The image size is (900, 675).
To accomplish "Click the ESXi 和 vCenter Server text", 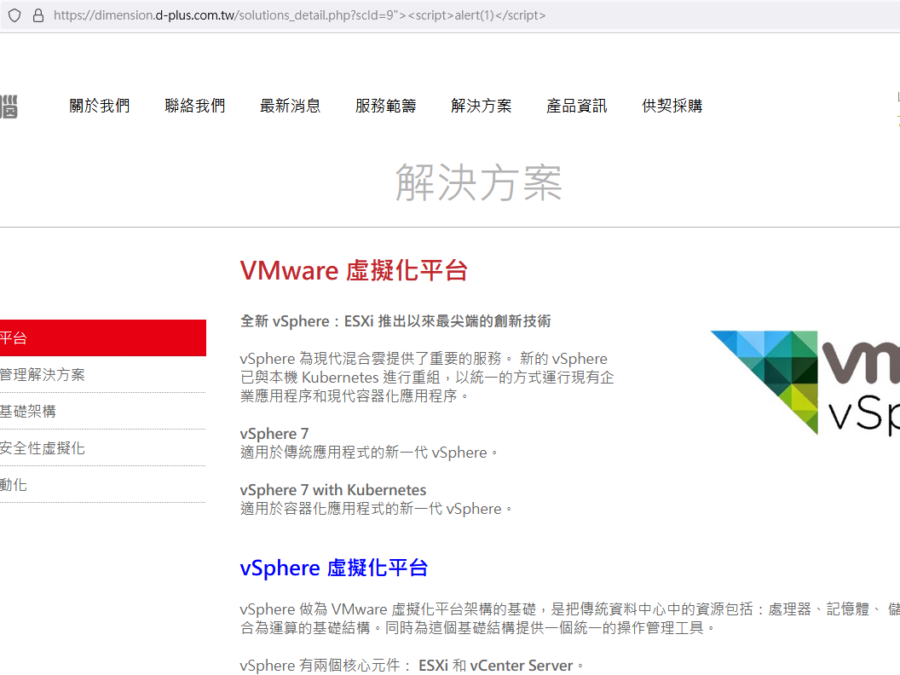I will pyautogui.click(x=496, y=666).
